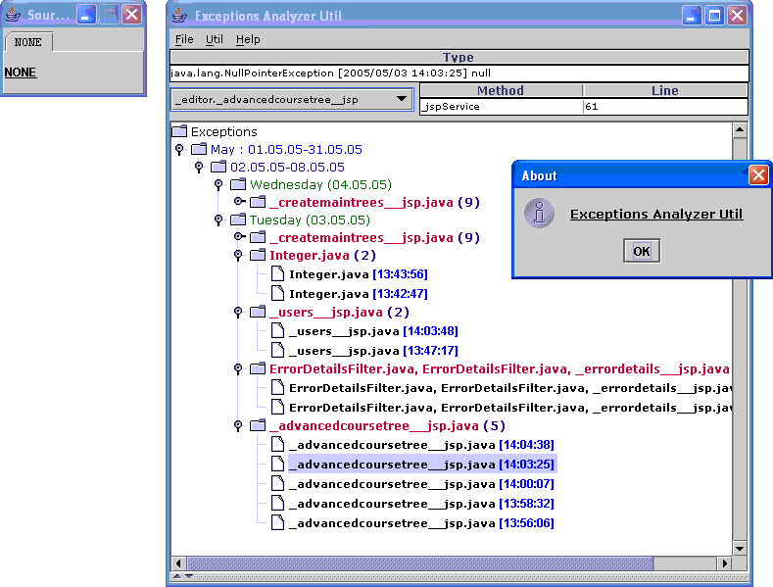Collapse the _advancedcoursetree__jsp.java (5) node
This screenshot has height=587, width=773.
pos(238,425)
